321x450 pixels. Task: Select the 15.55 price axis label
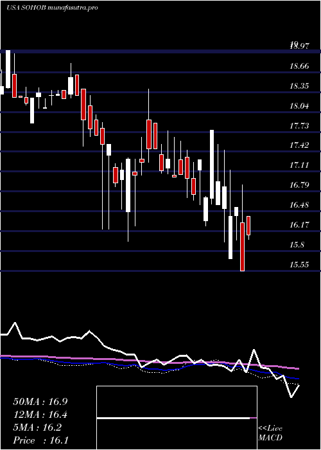coord(300,265)
